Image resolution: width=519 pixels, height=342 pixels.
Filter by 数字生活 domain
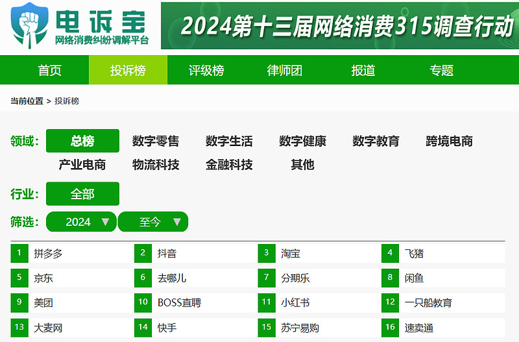pyautogui.click(x=229, y=141)
